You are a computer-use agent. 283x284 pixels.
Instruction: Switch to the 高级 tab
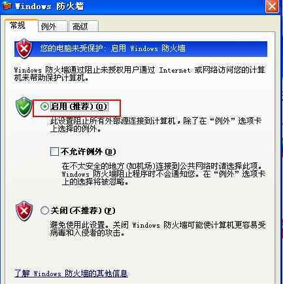click(x=83, y=26)
